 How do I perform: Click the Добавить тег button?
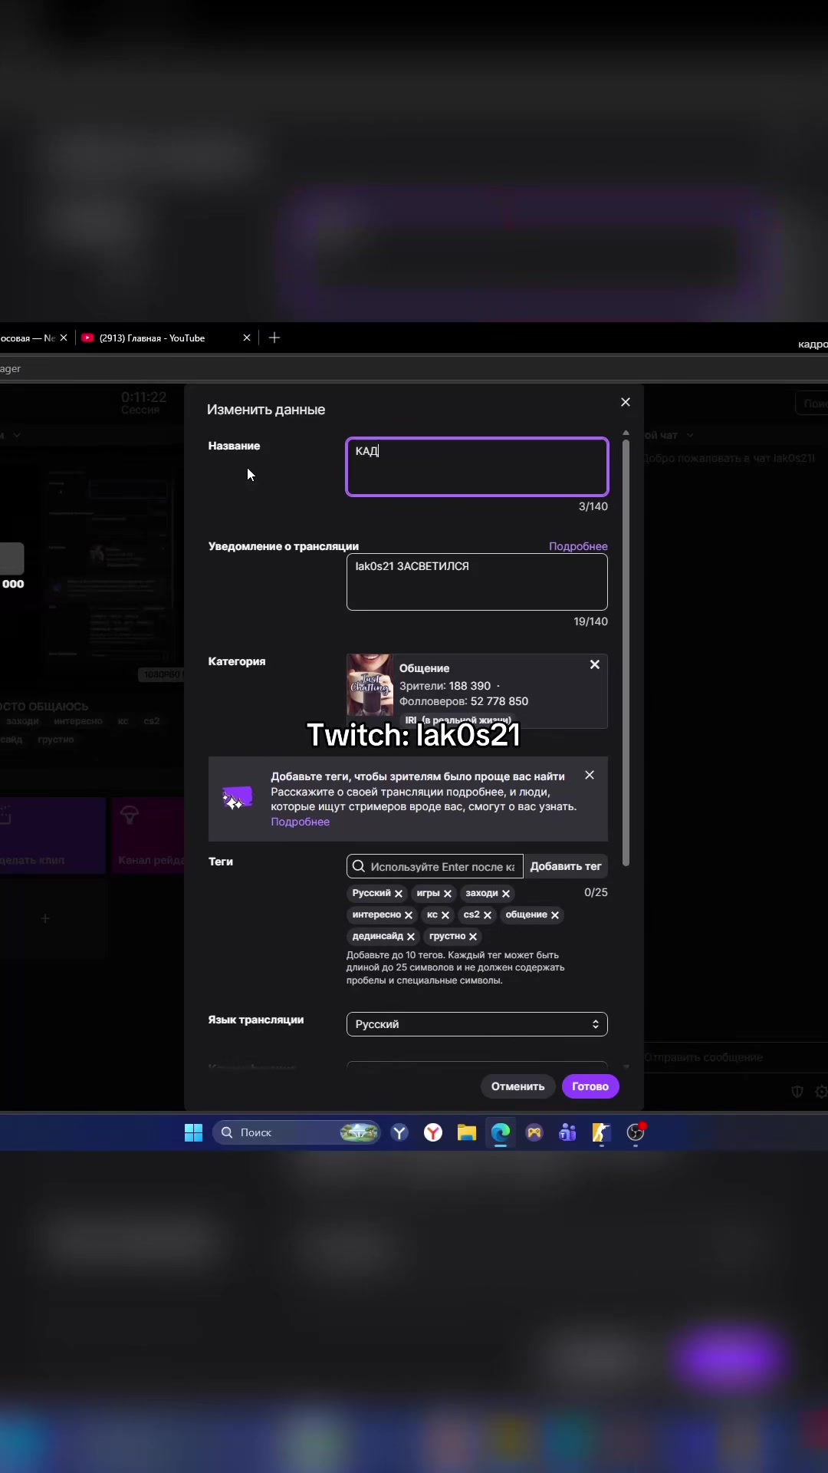tap(566, 866)
